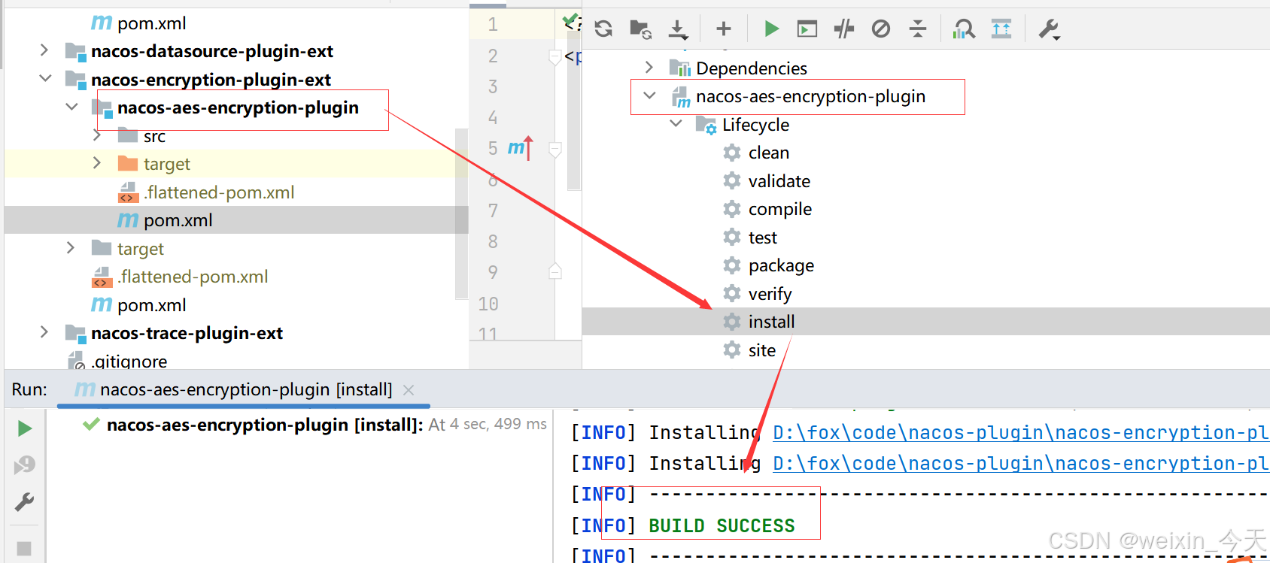
Task: Select package lifecycle goal
Action: pos(781,265)
